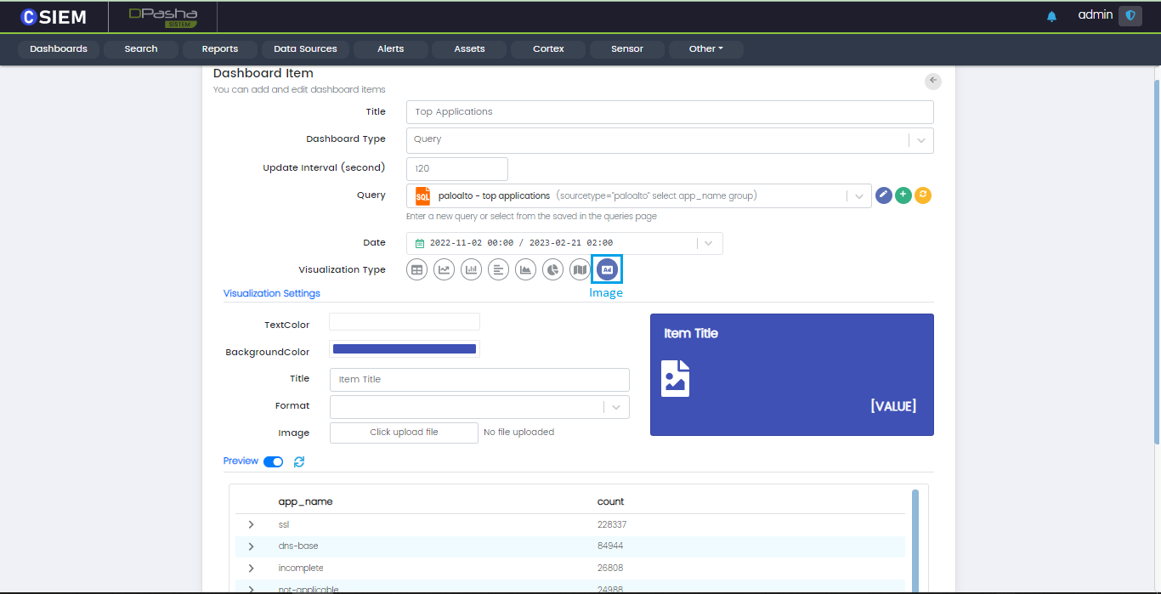The image size is (1161, 594).
Task: Expand the ssl row in results table
Action: pos(251,525)
